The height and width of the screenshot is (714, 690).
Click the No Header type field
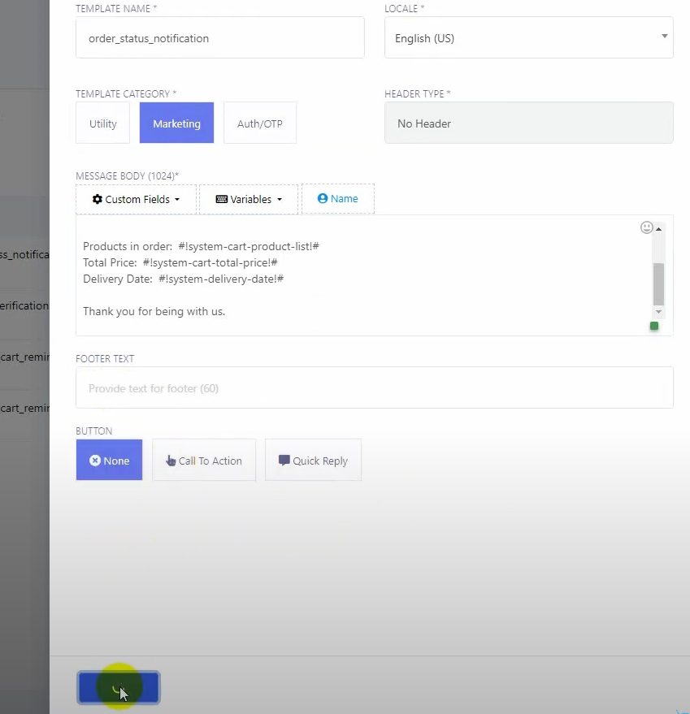(528, 123)
